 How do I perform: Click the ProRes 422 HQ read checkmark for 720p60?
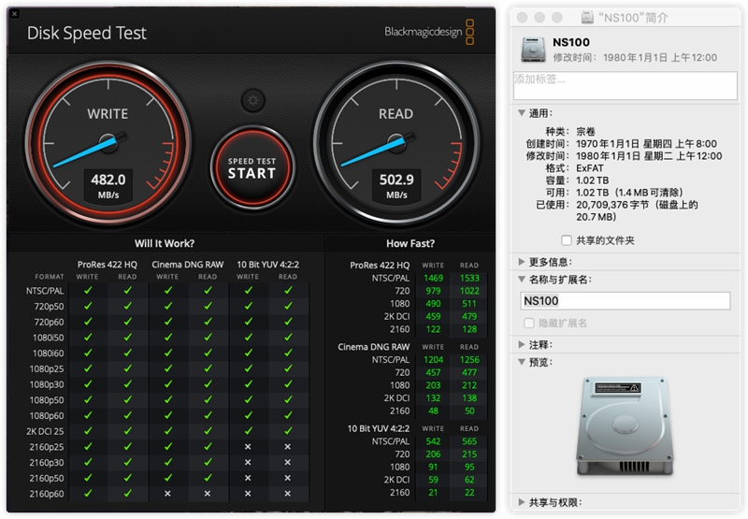pyautogui.click(x=128, y=322)
